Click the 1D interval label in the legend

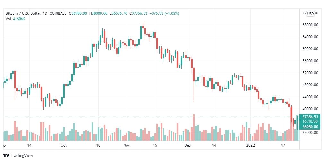tap(45, 13)
